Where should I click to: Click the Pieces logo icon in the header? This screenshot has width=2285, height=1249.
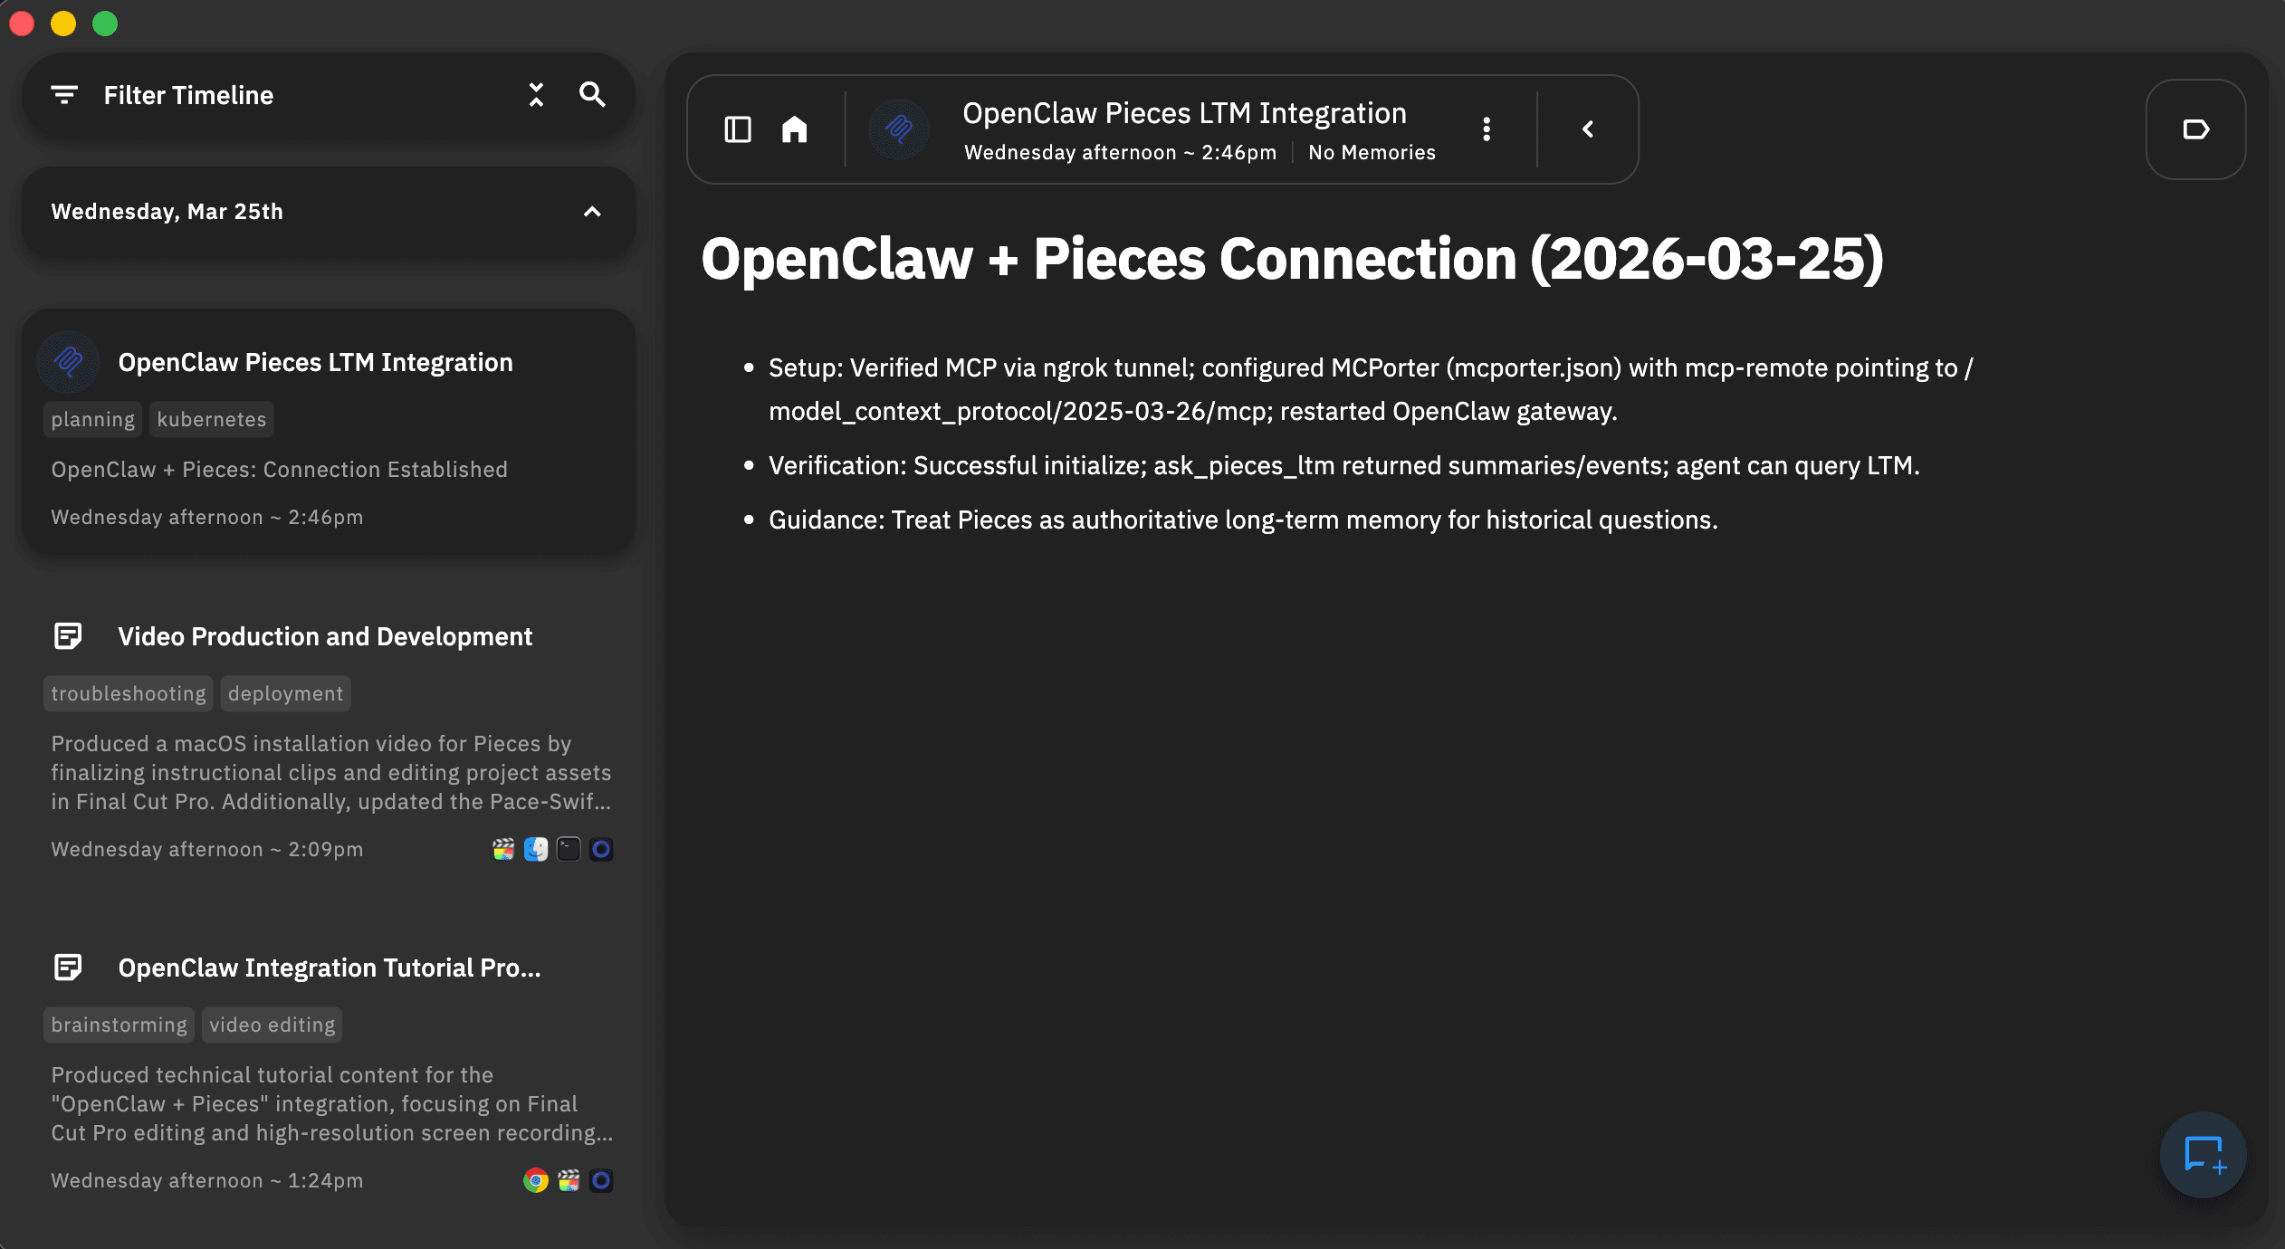pyautogui.click(x=898, y=129)
